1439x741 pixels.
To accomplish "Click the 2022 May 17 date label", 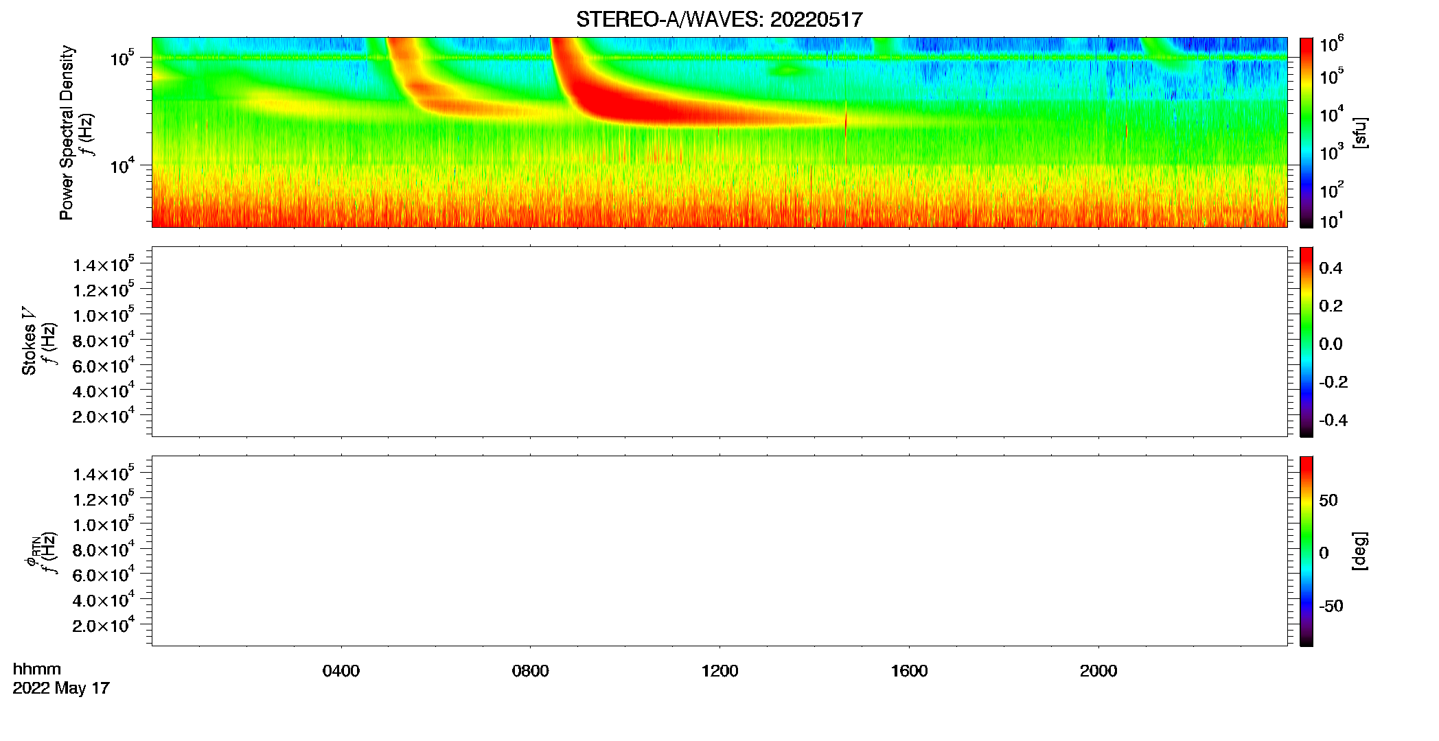I will (61, 688).
